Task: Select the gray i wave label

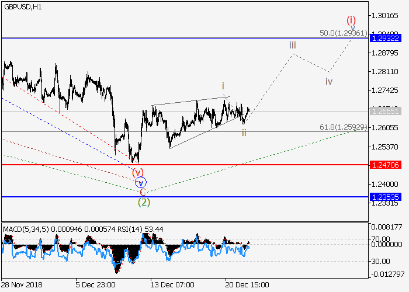Action: [x=223, y=86]
